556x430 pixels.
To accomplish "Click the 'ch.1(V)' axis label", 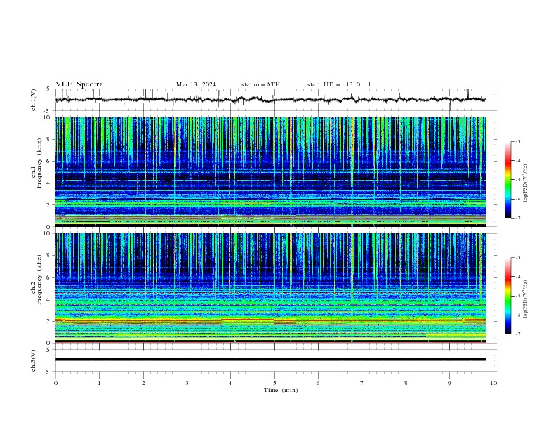I will pyautogui.click(x=33, y=100).
